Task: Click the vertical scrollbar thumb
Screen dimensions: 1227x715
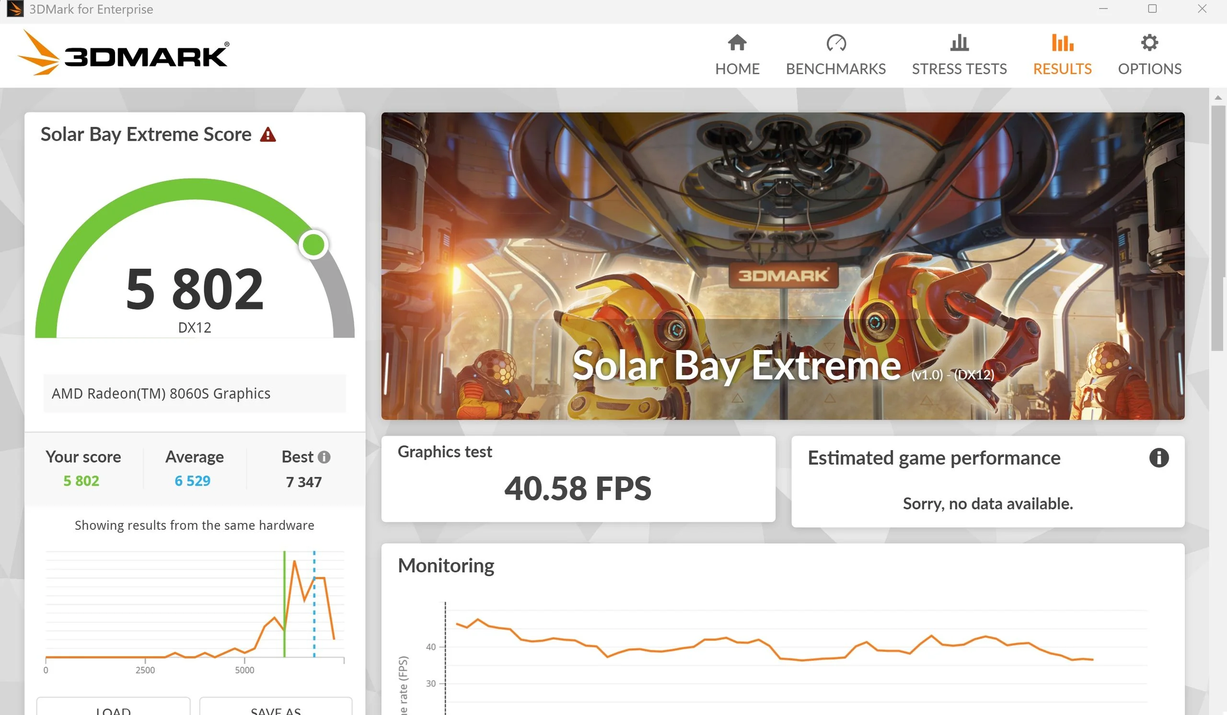Action: 1217,227
